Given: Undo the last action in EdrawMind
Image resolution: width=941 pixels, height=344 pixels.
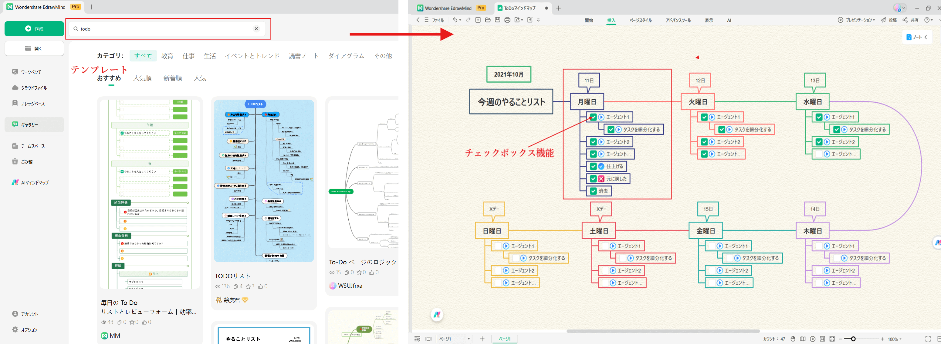Looking at the screenshot, I should point(455,20).
